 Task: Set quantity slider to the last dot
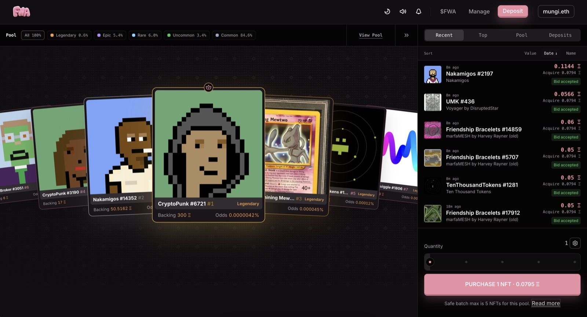coord(575,262)
